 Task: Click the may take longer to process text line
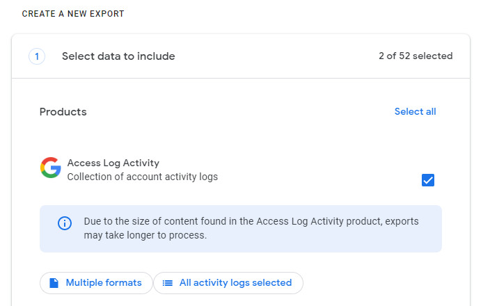tap(145, 235)
